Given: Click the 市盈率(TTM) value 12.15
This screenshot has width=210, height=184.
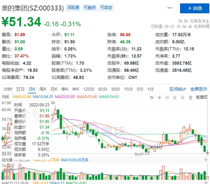Looking at the screenshot, I should 189,49.
